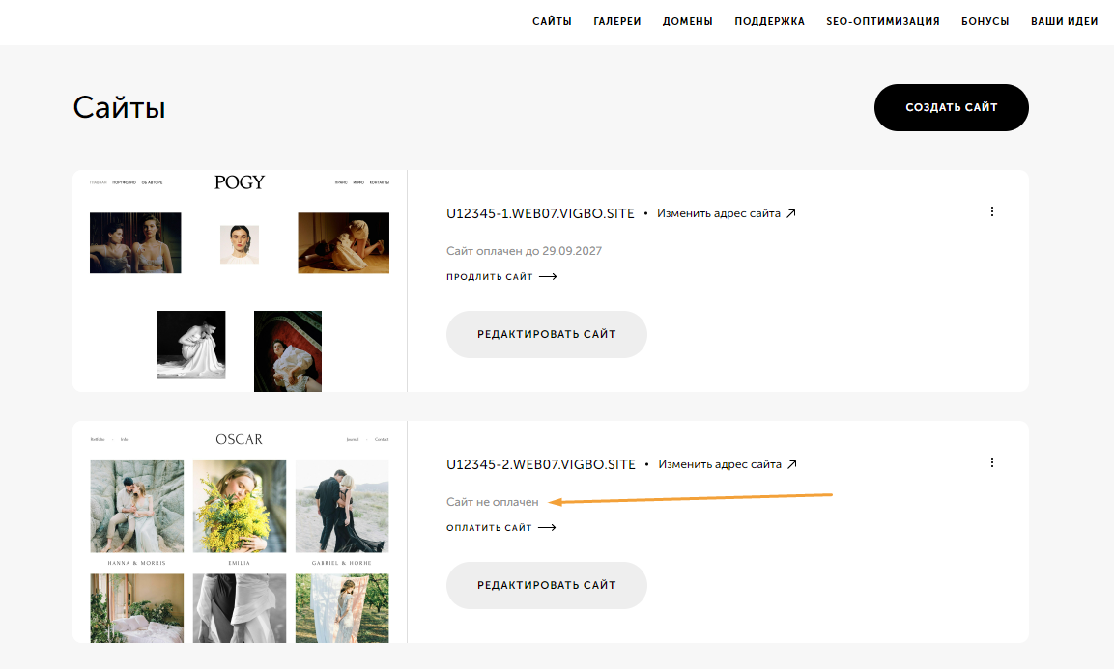Viewport: 1114px width, 669px height.
Task: Click external arrow icon beside second site address
Action: pos(792,464)
